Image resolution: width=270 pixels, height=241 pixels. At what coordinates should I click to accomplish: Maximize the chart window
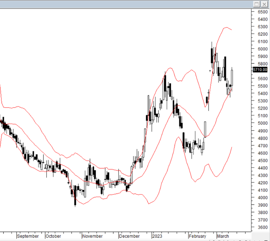click(257, 4)
